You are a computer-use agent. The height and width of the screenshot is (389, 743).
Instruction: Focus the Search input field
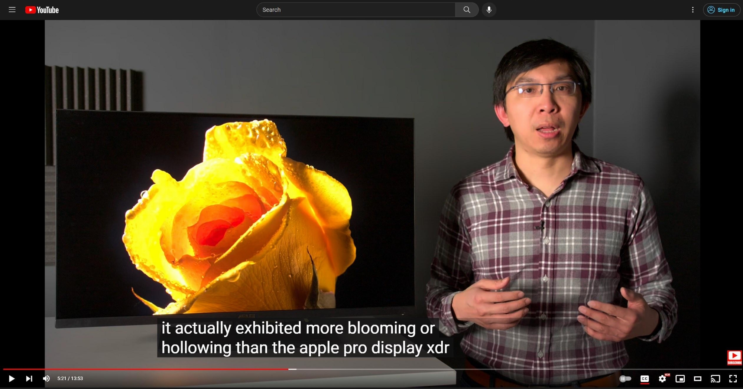356,10
